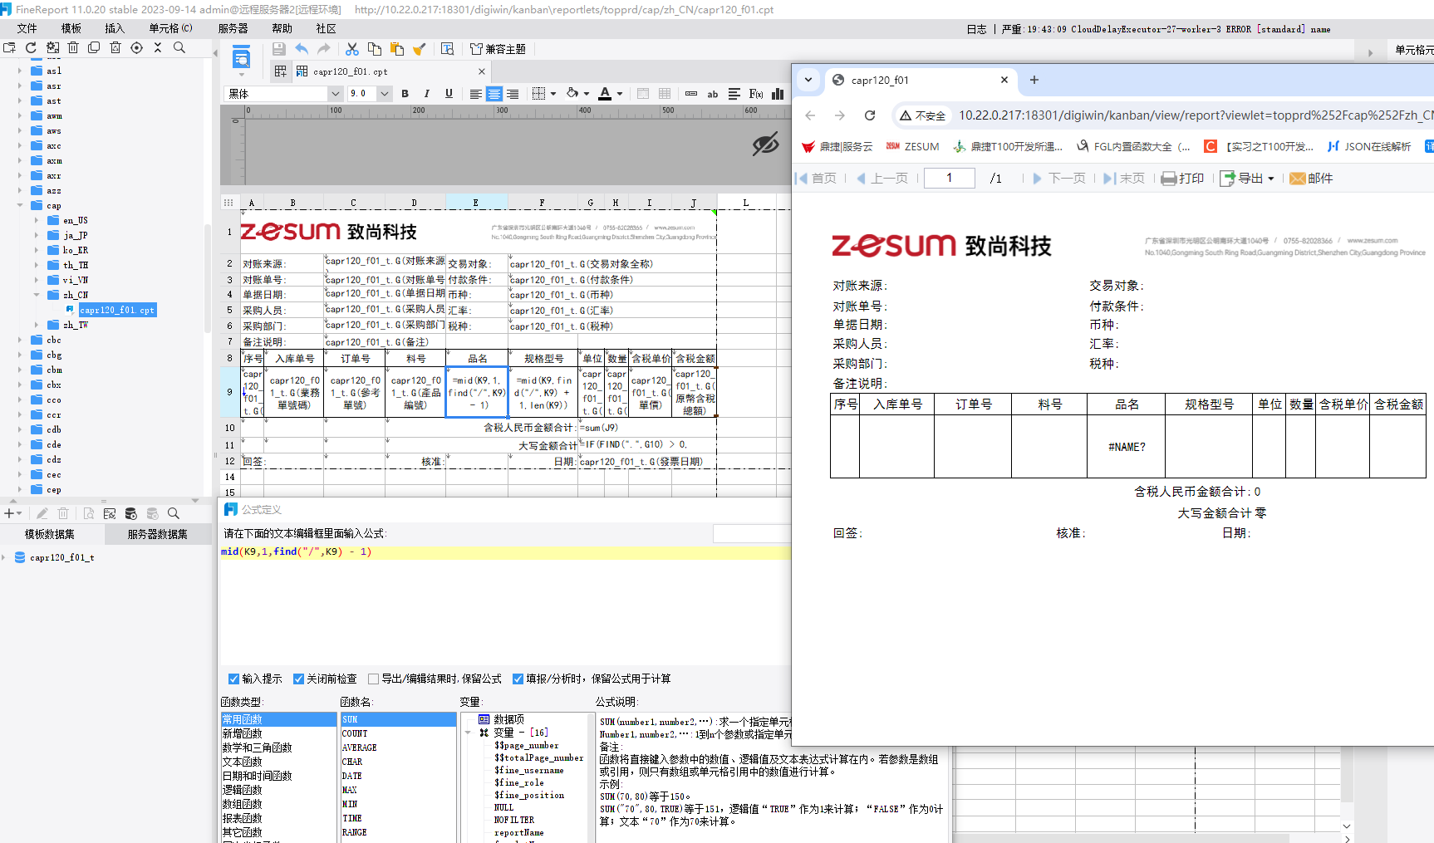Enable 导出/编辑结果时,保留公式 checkbox

(373, 679)
